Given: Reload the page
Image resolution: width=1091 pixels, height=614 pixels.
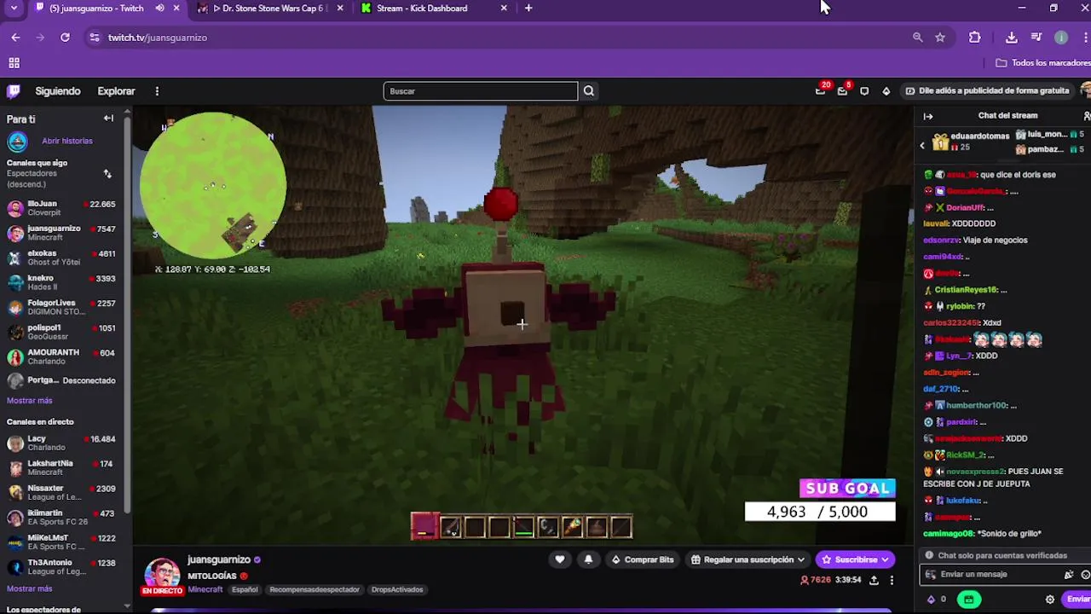Looking at the screenshot, I should [x=65, y=38].
